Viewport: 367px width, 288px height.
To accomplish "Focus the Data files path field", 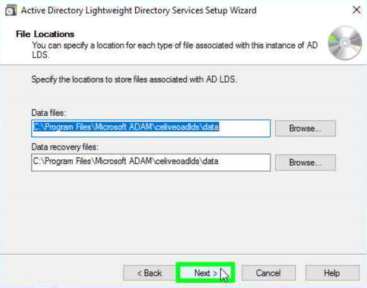I will (x=151, y=128).
